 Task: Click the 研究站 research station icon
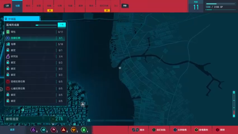click(8, 56)
